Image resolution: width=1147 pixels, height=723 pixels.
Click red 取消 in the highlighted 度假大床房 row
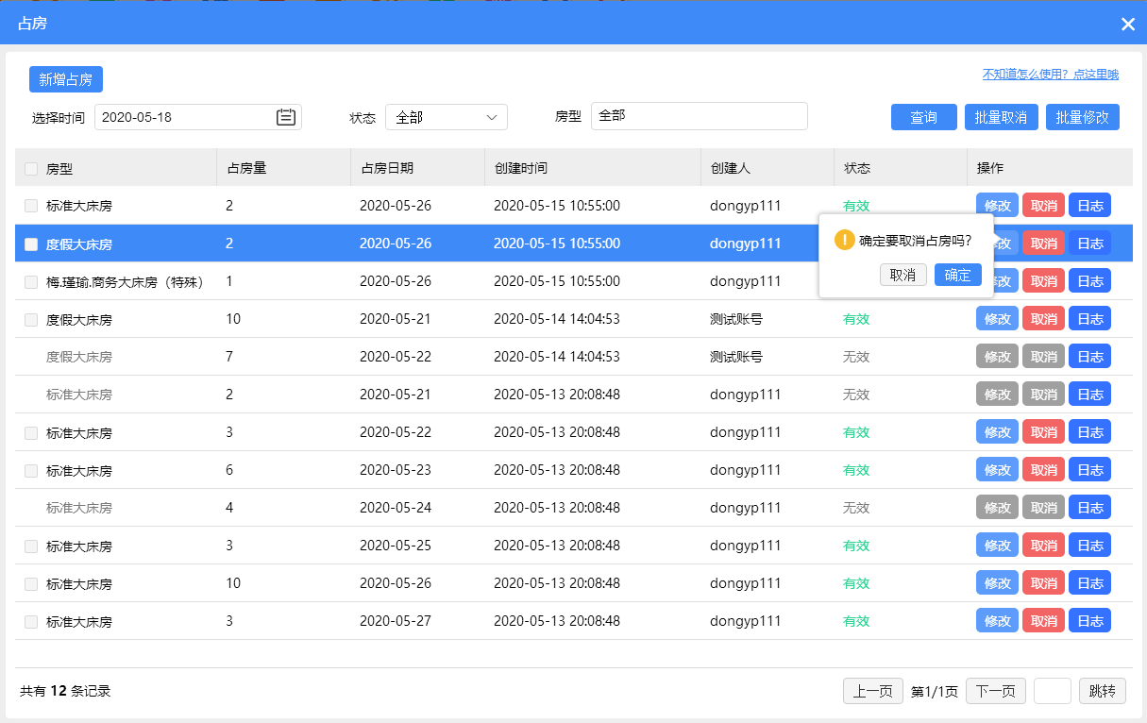click(1043, 243)
